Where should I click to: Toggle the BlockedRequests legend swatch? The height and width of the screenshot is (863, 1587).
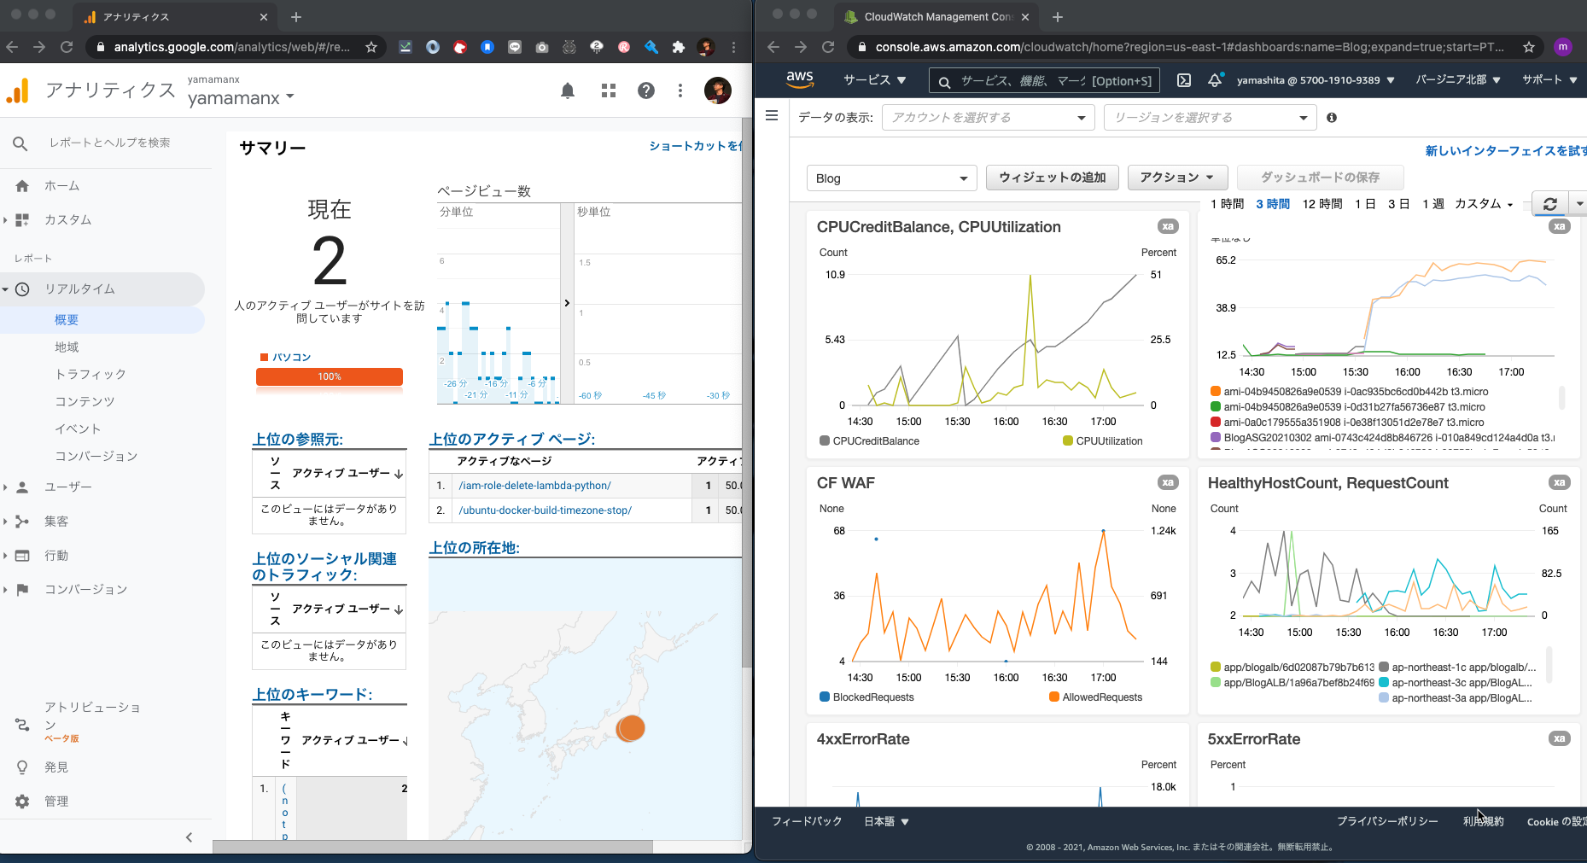[x=825, y=697]
